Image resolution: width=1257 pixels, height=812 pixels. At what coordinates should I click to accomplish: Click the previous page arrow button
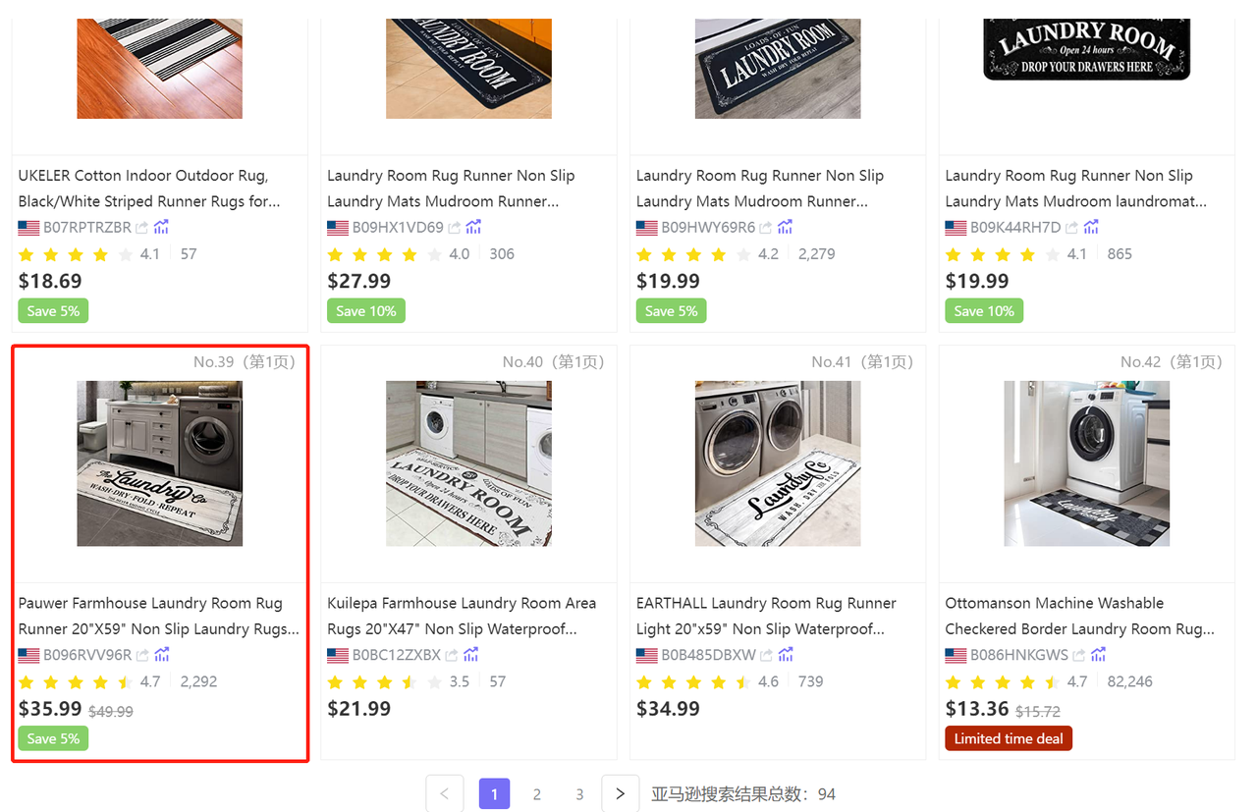pos(444,793)
